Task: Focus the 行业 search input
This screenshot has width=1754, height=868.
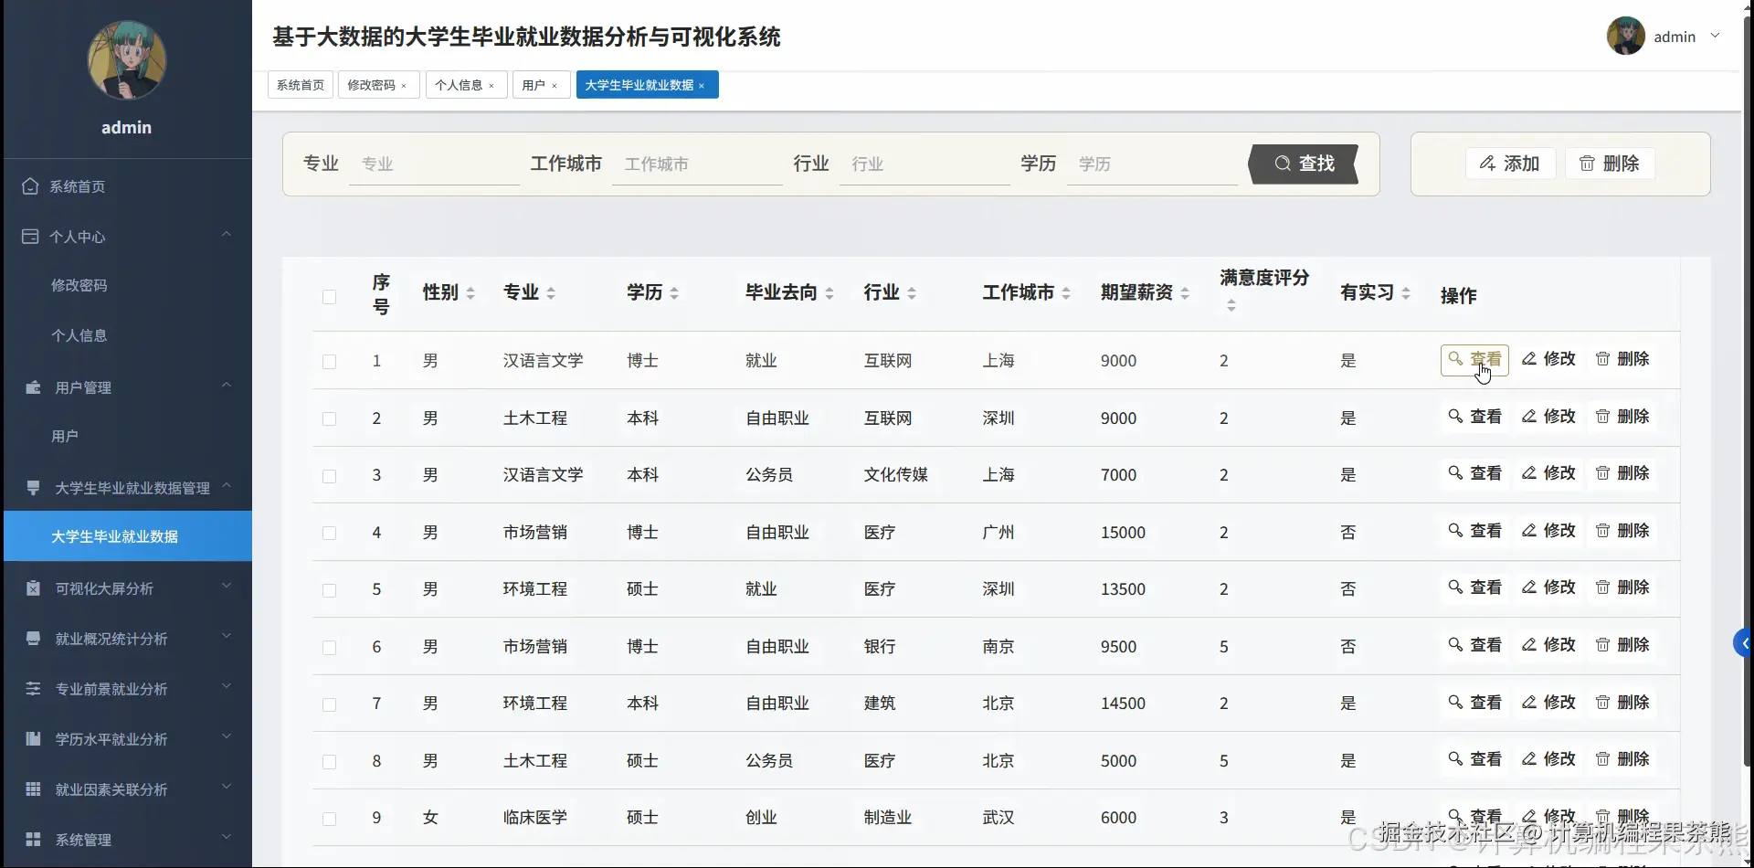Action: [x=925, y=164]
